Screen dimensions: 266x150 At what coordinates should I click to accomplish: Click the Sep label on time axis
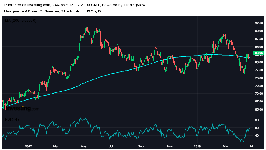[x=141, y=146]
